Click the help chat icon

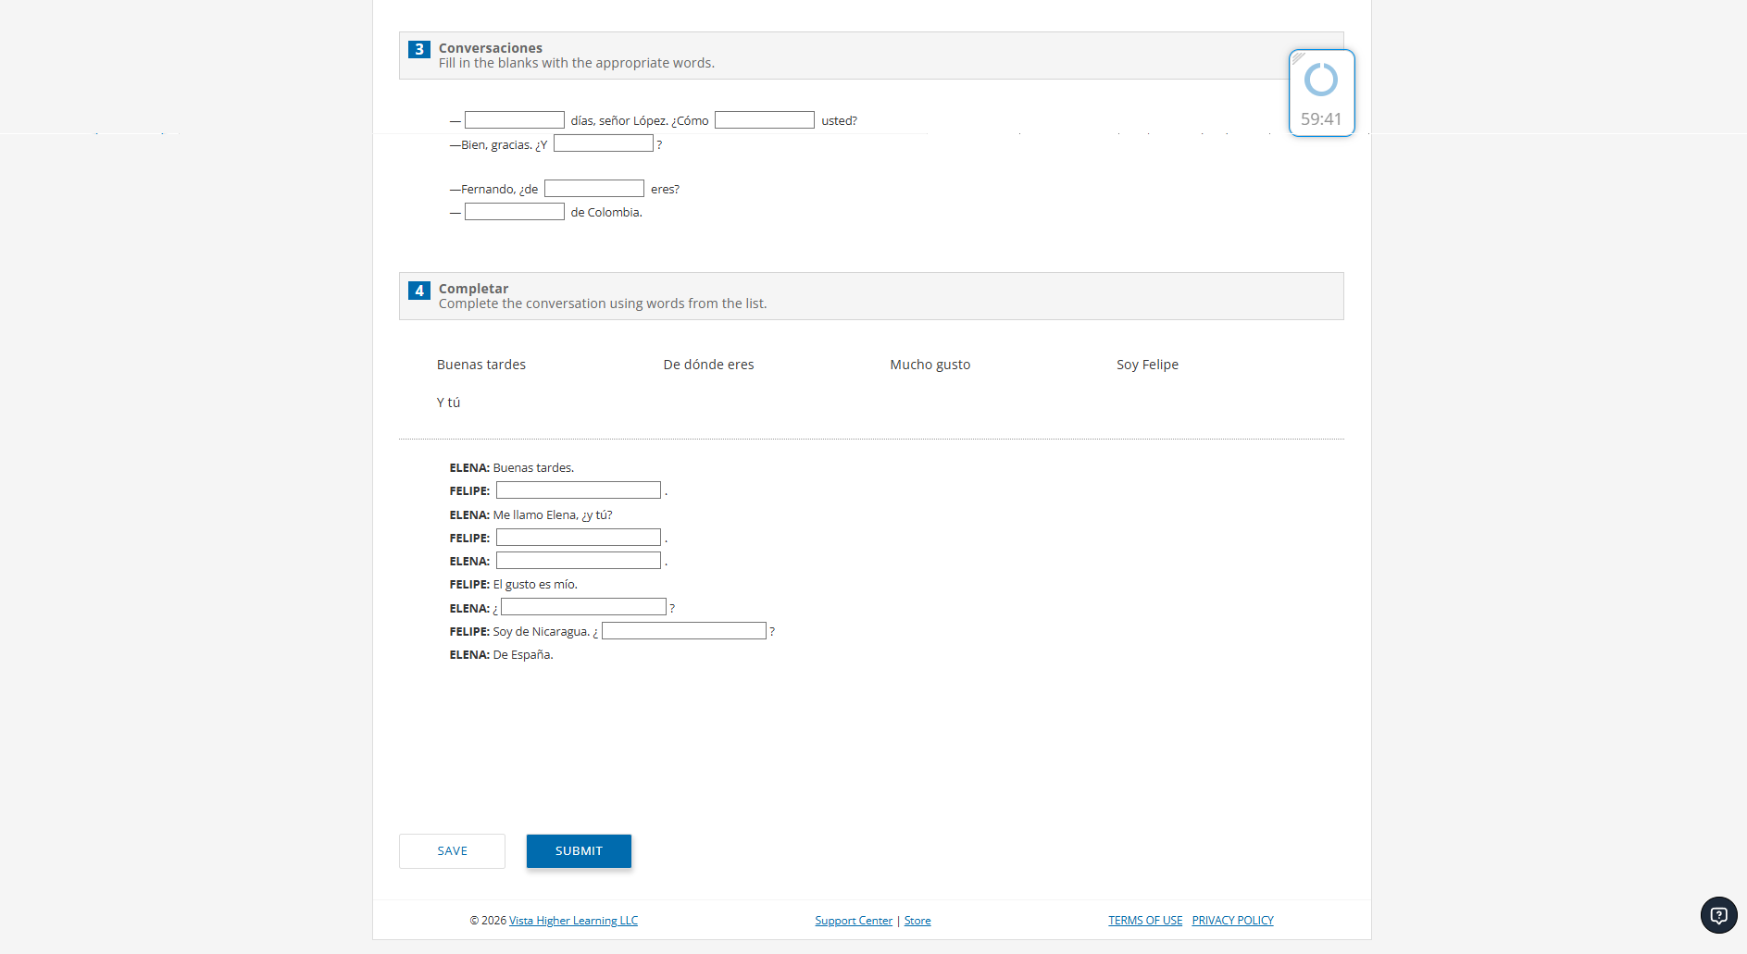1718,915
